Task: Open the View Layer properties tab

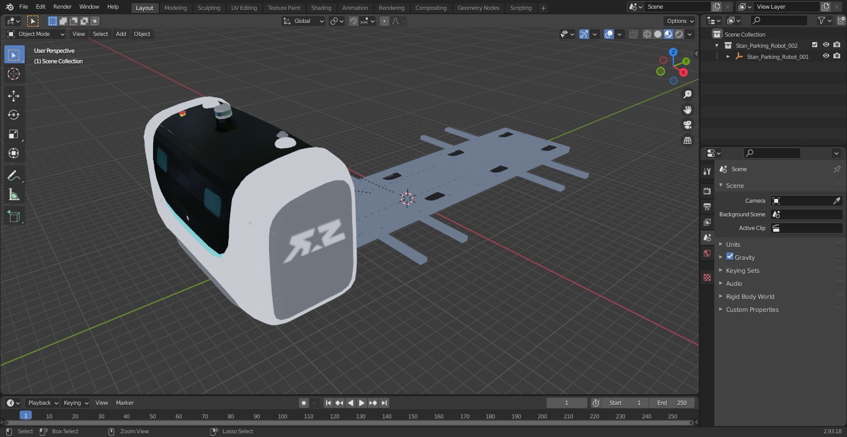Action: point(707,222)
